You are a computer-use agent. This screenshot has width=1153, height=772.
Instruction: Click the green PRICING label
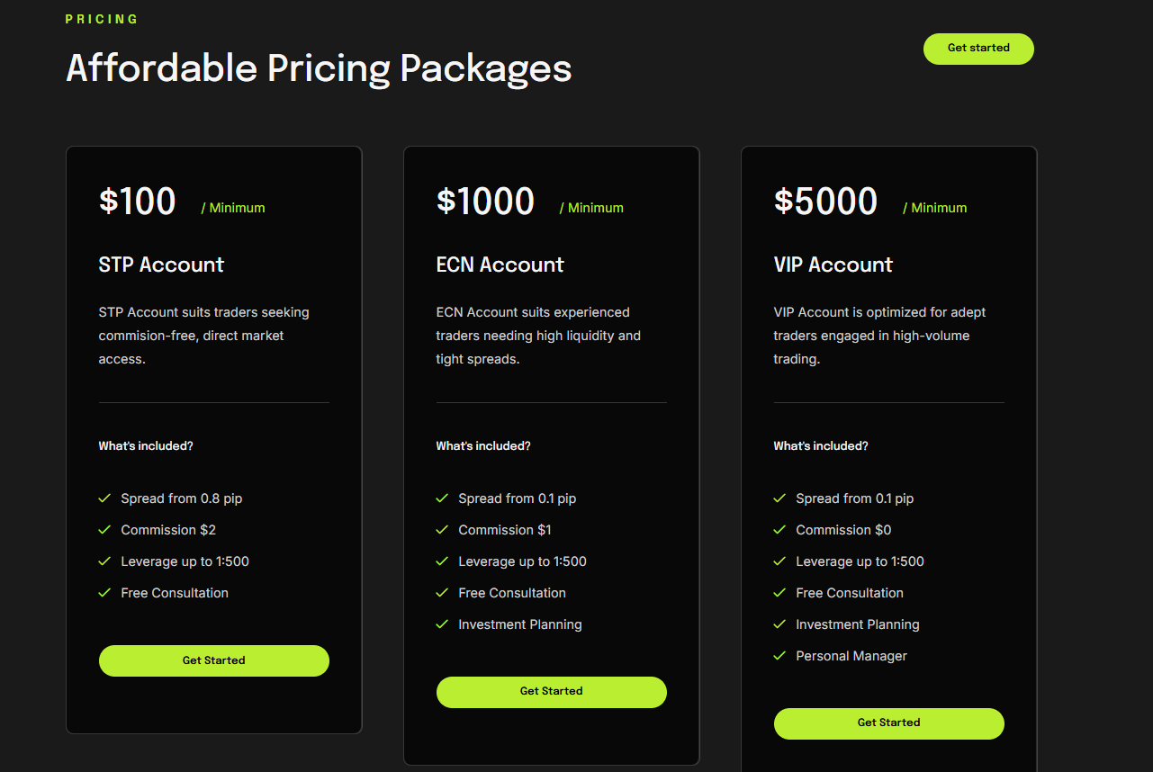(x=102, y=19)
